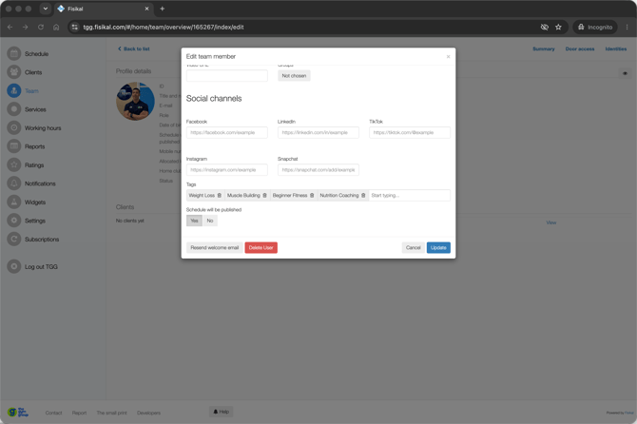637x424 pixels.
Task: Switch to the Summary tab
Action: (544, 48)
